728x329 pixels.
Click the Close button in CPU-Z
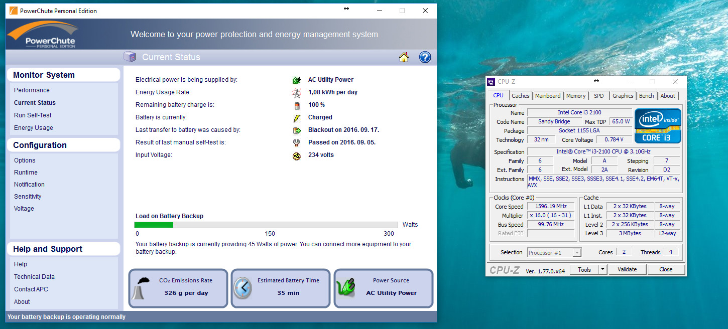pyautogui.click(x=666, y=270)
